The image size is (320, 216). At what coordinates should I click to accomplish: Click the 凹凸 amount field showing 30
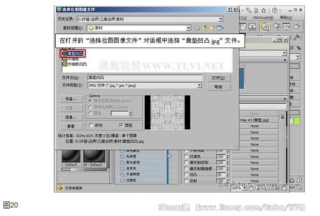click(221, 175)
